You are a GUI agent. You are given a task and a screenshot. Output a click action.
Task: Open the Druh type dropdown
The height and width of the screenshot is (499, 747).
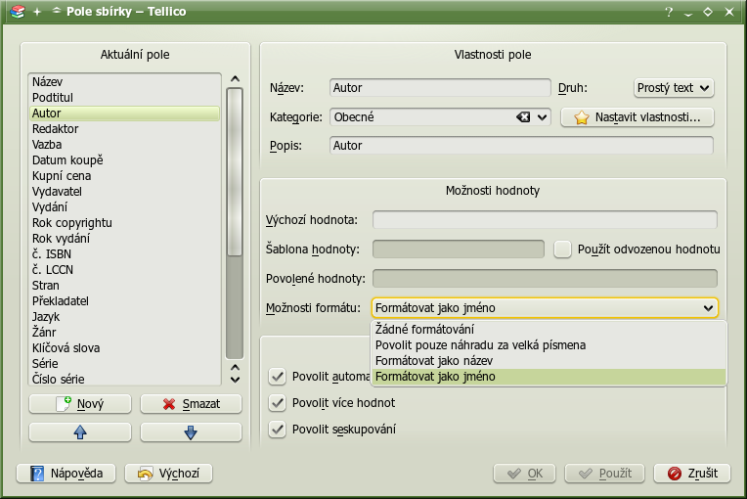(x=674, y=88)
